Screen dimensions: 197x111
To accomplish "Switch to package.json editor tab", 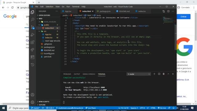I will 105,11.
